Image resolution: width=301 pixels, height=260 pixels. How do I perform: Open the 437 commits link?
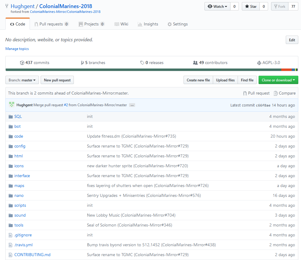coord(35,63)
